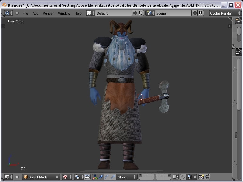Click the XYZ axis indicator in viewport corner
This screenshot has height=182, width=243.
(x=13, y=160)
